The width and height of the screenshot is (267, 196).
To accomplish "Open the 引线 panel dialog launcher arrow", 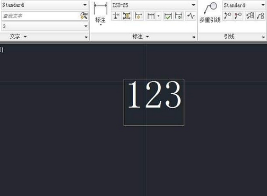I will (263, 37).
